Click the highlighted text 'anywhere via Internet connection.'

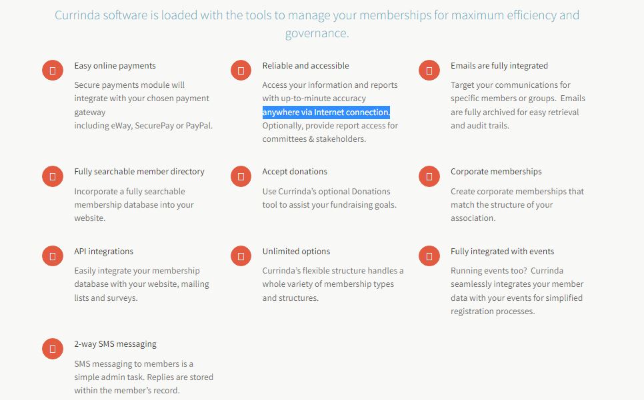(x=326, y=112)
